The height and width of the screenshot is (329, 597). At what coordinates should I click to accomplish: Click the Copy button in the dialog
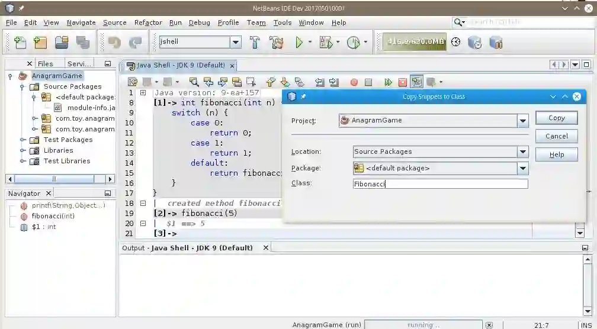(x=556, y=118)
